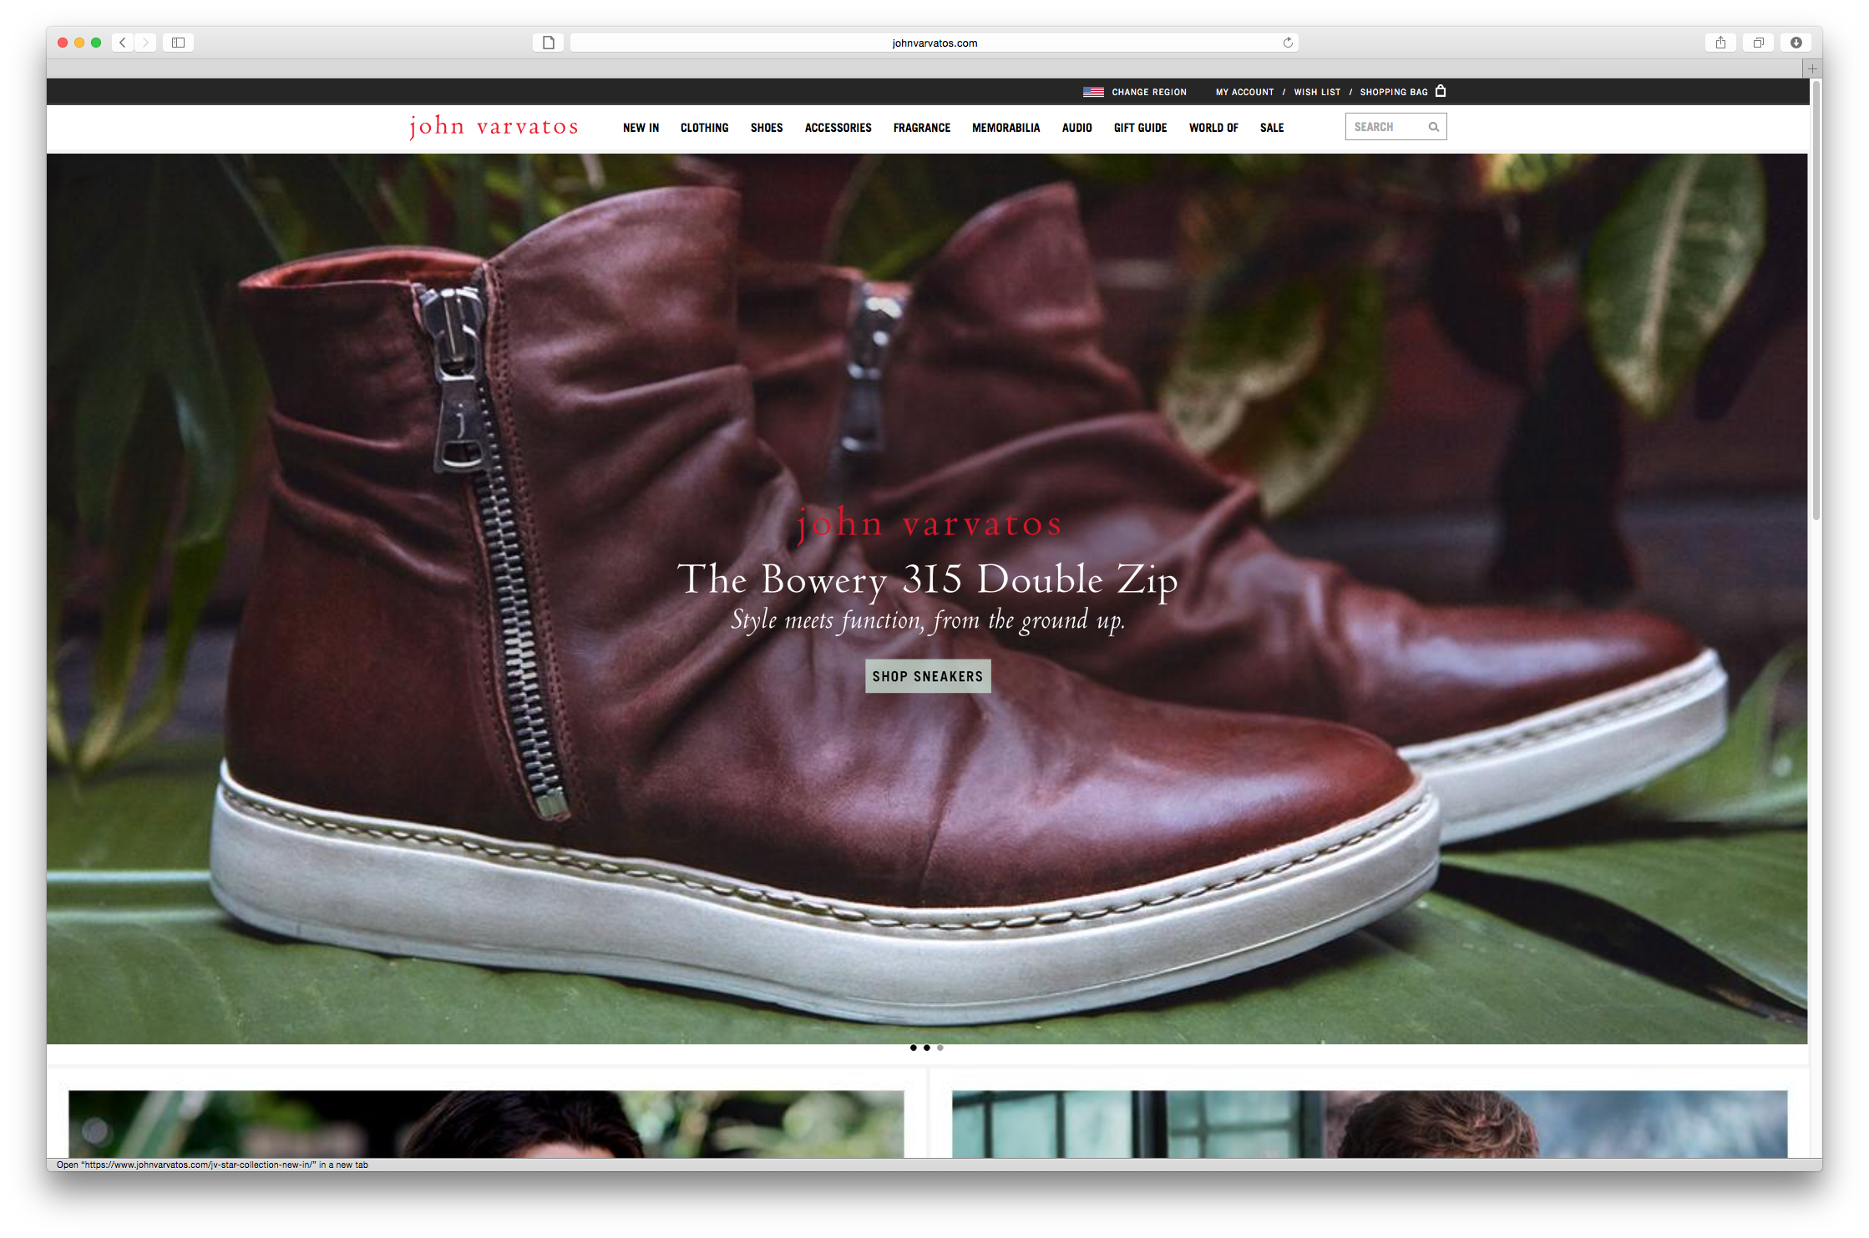Viewport: 1869px width, 1238px height.
Task: Click the US flag region icon
Action: click(x=1093, y=92)
